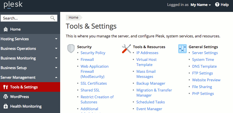Screen dimensions: 233x113
Task: Open Virtual Host Template
Action: coord(146,62)
